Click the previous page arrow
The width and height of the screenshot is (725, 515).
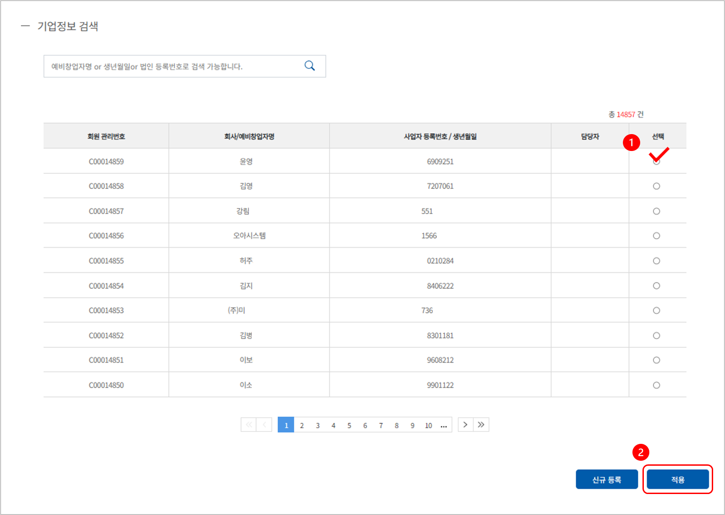tap(264, 425)
